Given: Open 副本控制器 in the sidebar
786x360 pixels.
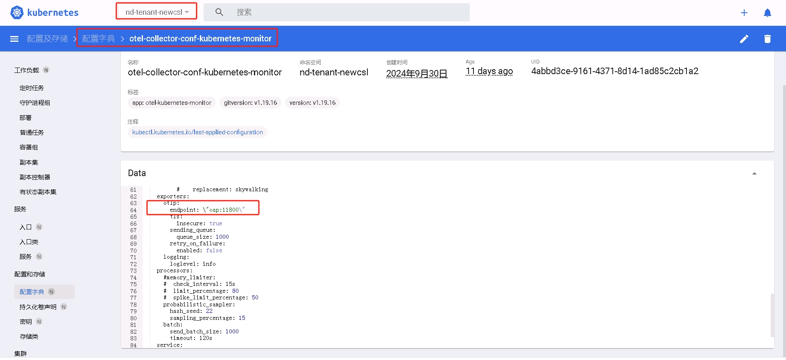Looking at the screenshot, I should pyautogui.click(x=35, y=177).
